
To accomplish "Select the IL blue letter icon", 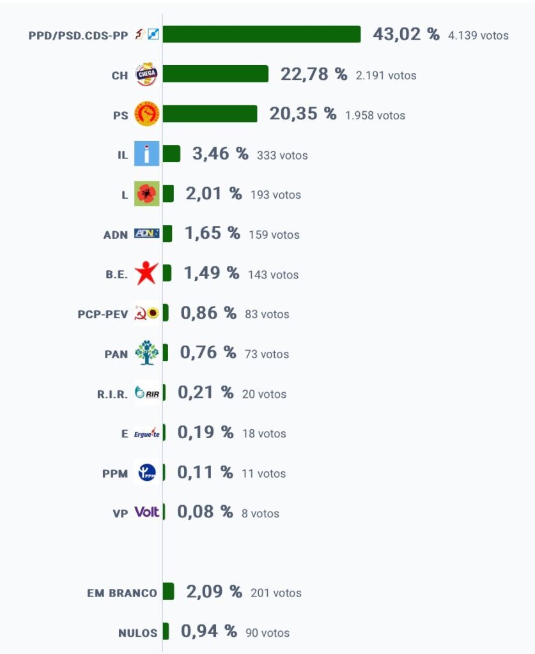I will click(x=146, y=153).
